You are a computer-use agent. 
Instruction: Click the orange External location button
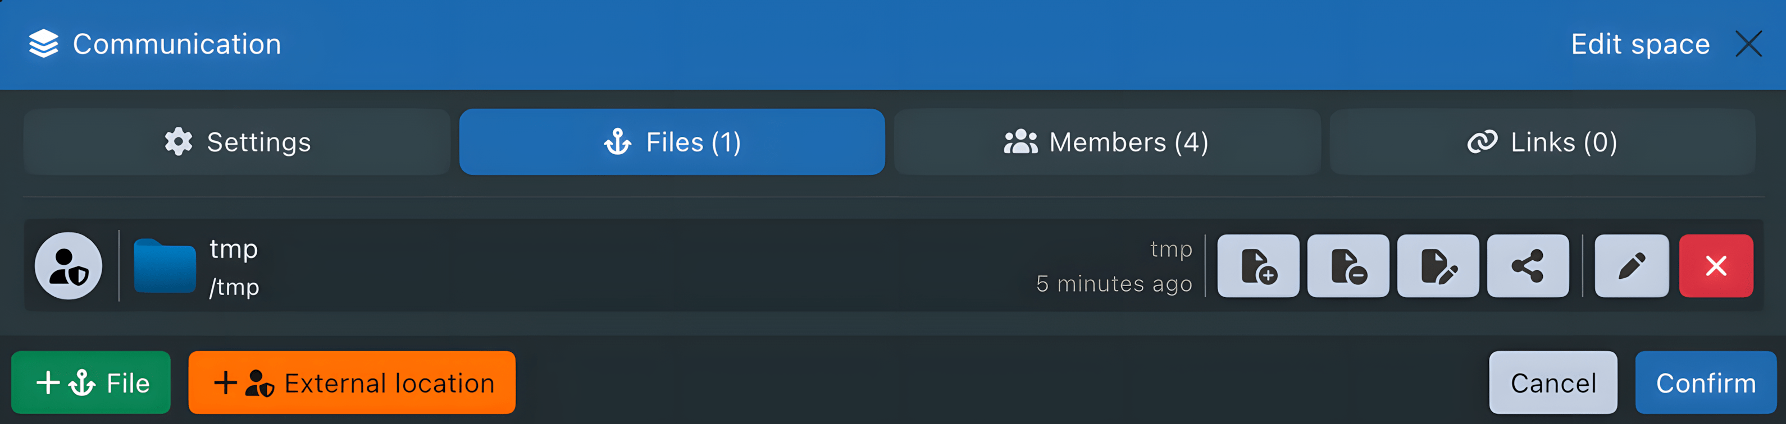pos(352,382)
